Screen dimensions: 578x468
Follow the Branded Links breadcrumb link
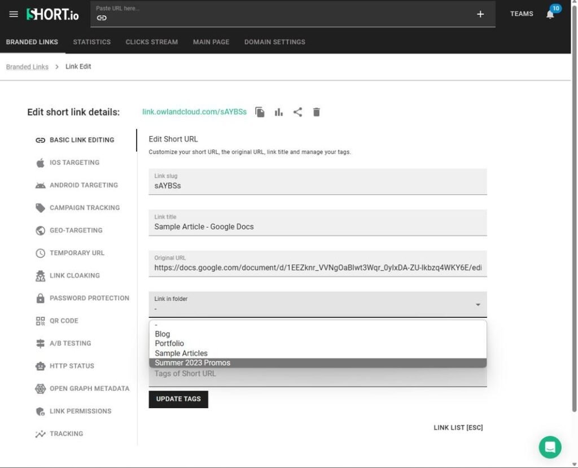[x=27, y=67]
